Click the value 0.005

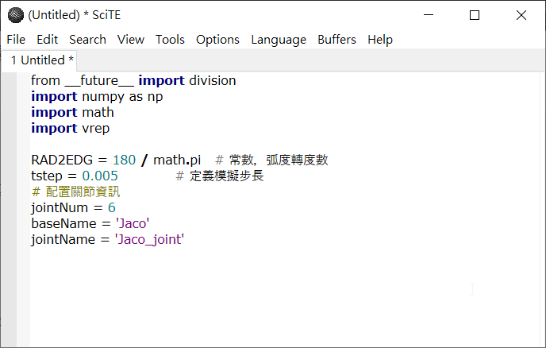[100, 176]
